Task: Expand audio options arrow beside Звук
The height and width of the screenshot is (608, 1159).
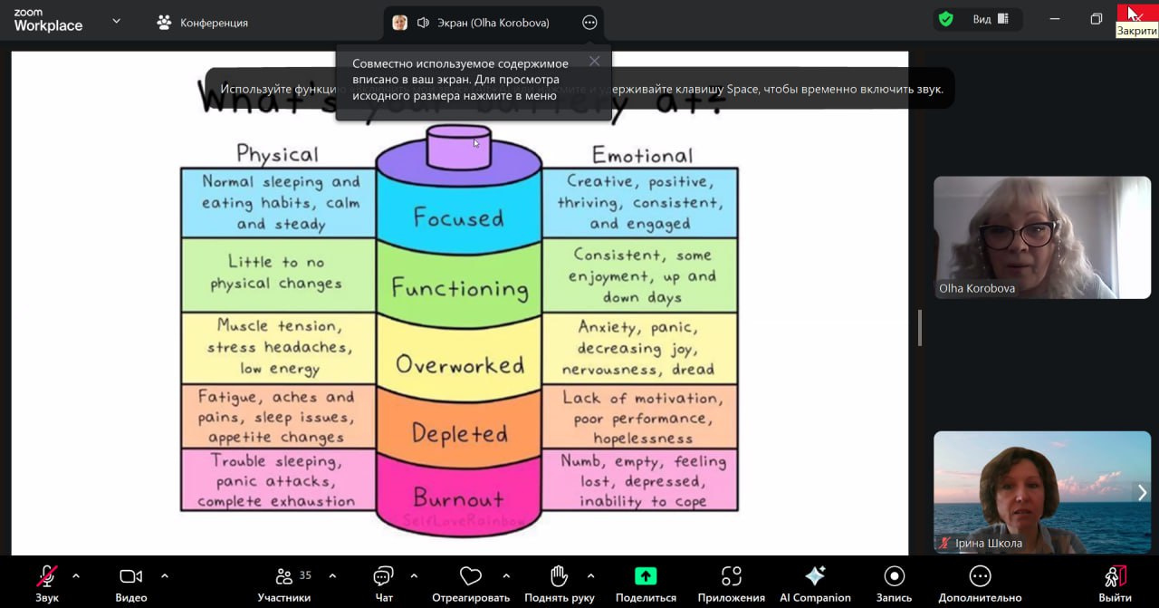Action: point(76,575)
